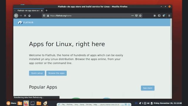This screenshot has width=188, height=106.
Task: Click the forward navigation arrow
Action: 21,16
